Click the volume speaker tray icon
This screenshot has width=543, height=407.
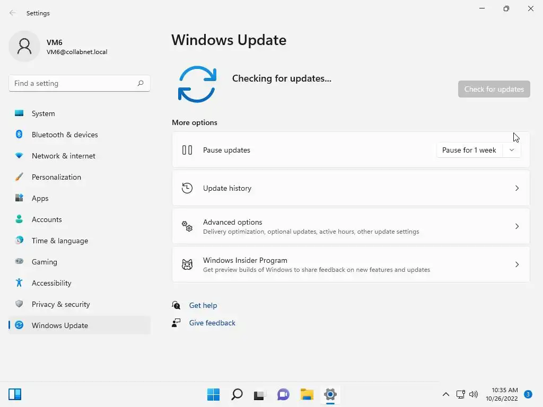click(x=474, y=394)
